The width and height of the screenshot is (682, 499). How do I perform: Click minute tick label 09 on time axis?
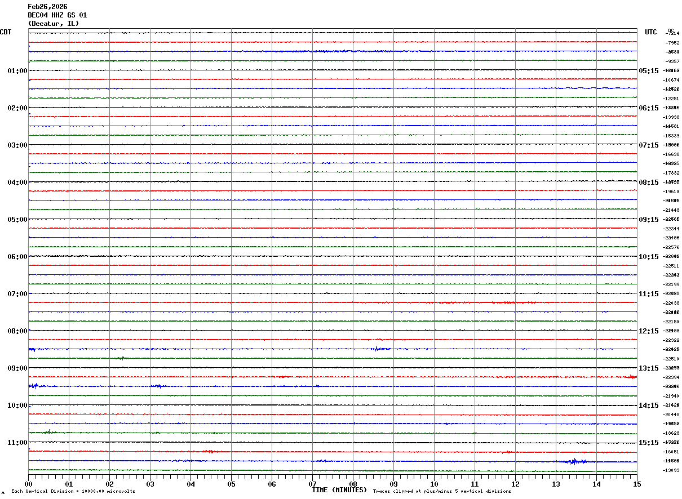click(393, 483)
